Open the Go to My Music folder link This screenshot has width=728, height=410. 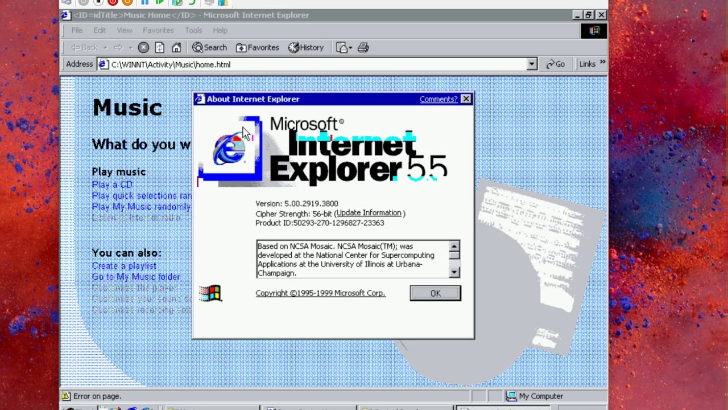(x=136, y=277)
